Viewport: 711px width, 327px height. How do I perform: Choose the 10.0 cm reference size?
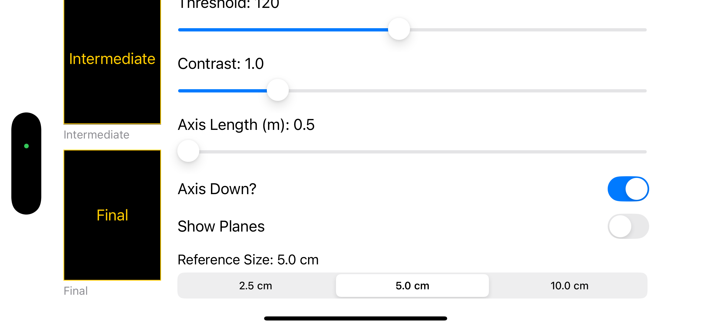569,286
